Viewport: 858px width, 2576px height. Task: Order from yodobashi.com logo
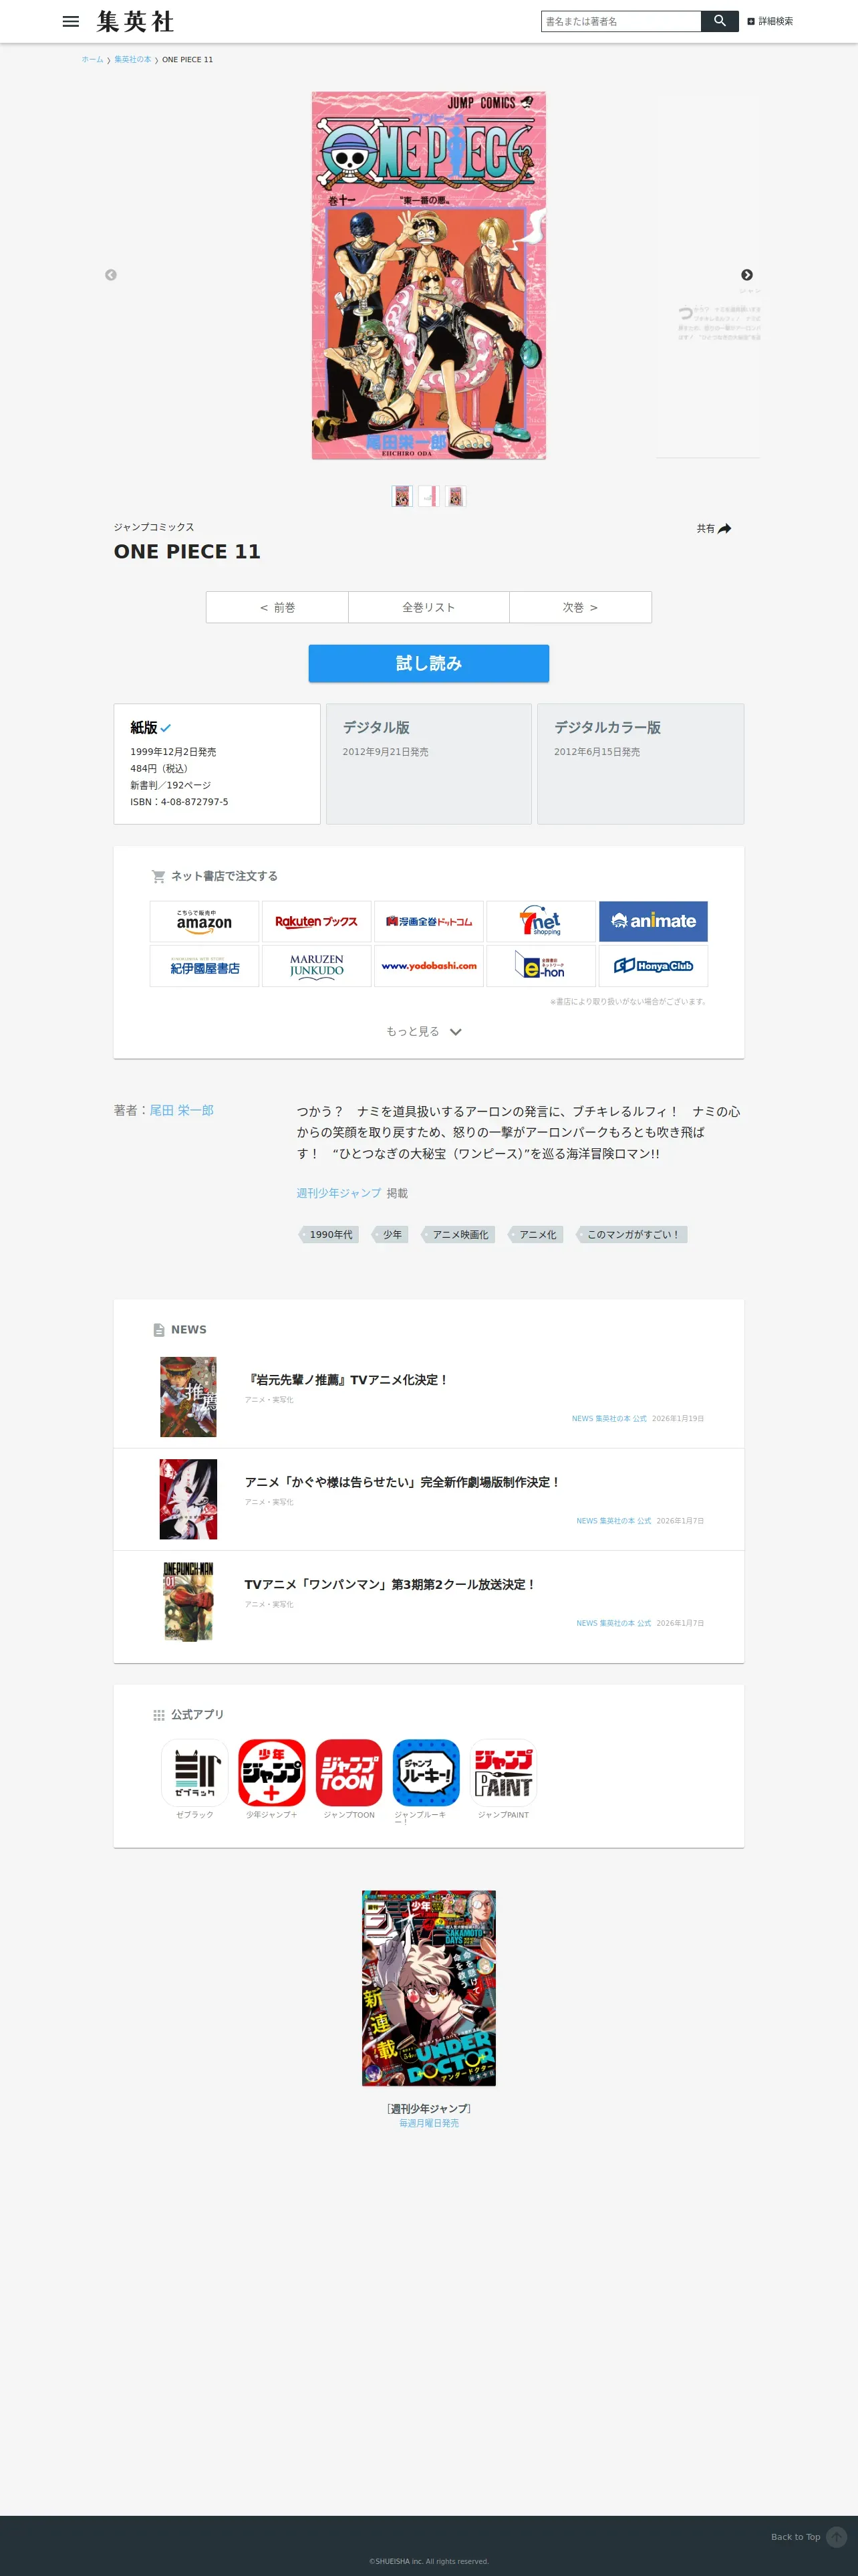tap(428, 966)
